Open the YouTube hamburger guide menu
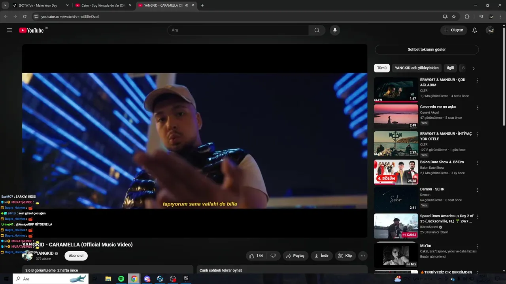 (9, 30)
